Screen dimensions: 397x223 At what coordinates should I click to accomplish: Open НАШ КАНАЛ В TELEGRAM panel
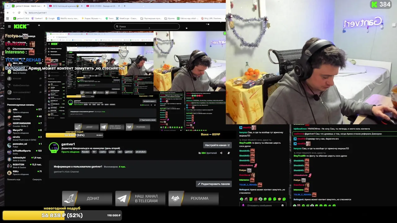point(140,199)
